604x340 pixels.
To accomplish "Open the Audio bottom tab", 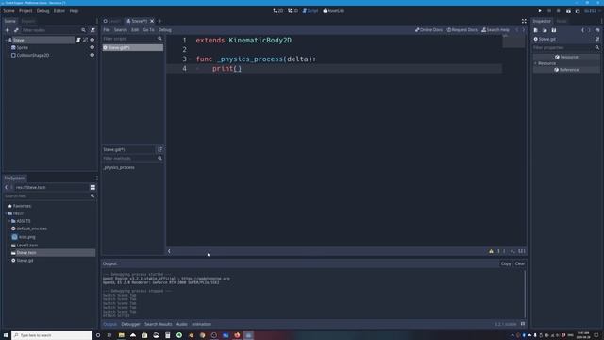I will pyautogui.click(x=182, y=324).
